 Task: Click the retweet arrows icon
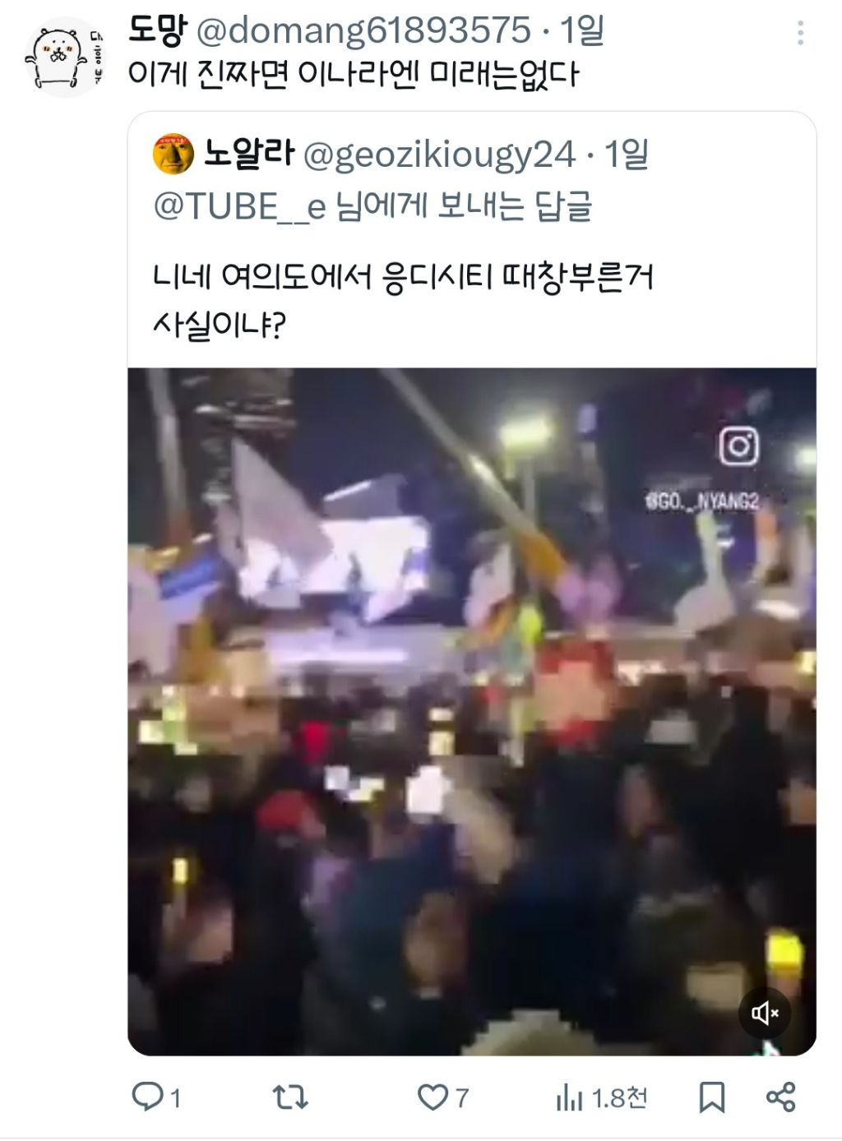[x=290, y=1097]
